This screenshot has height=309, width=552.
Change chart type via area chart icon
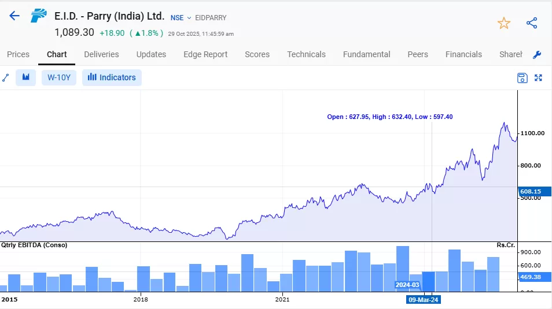click(x=25, y=77)
